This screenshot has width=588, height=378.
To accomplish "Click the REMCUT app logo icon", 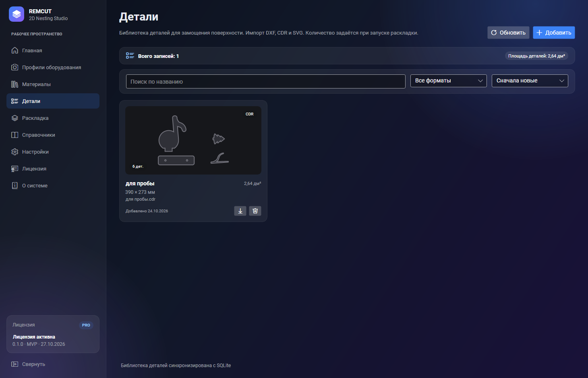I will click(17, 14).
